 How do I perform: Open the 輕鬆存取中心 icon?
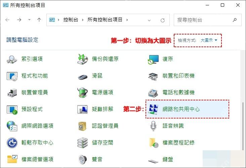click(x=12, y=143)
